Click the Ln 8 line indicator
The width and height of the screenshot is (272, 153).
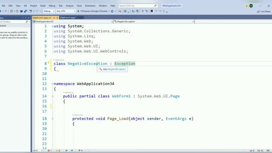point(252,150)
